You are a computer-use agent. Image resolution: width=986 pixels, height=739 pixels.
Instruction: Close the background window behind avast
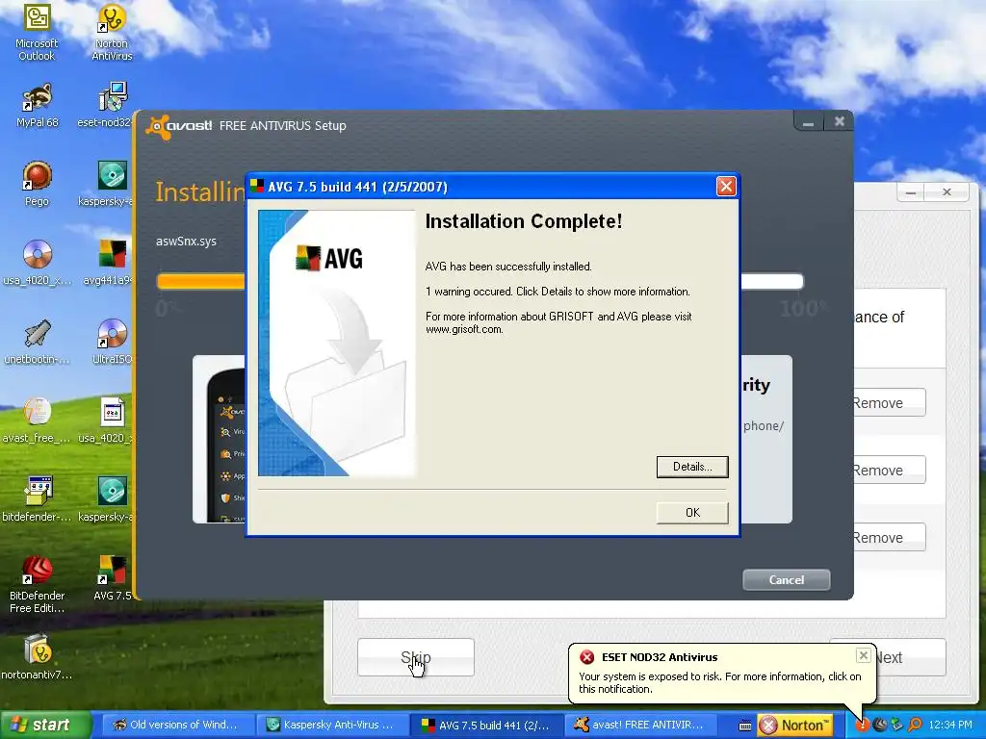[x=947, y=192]
